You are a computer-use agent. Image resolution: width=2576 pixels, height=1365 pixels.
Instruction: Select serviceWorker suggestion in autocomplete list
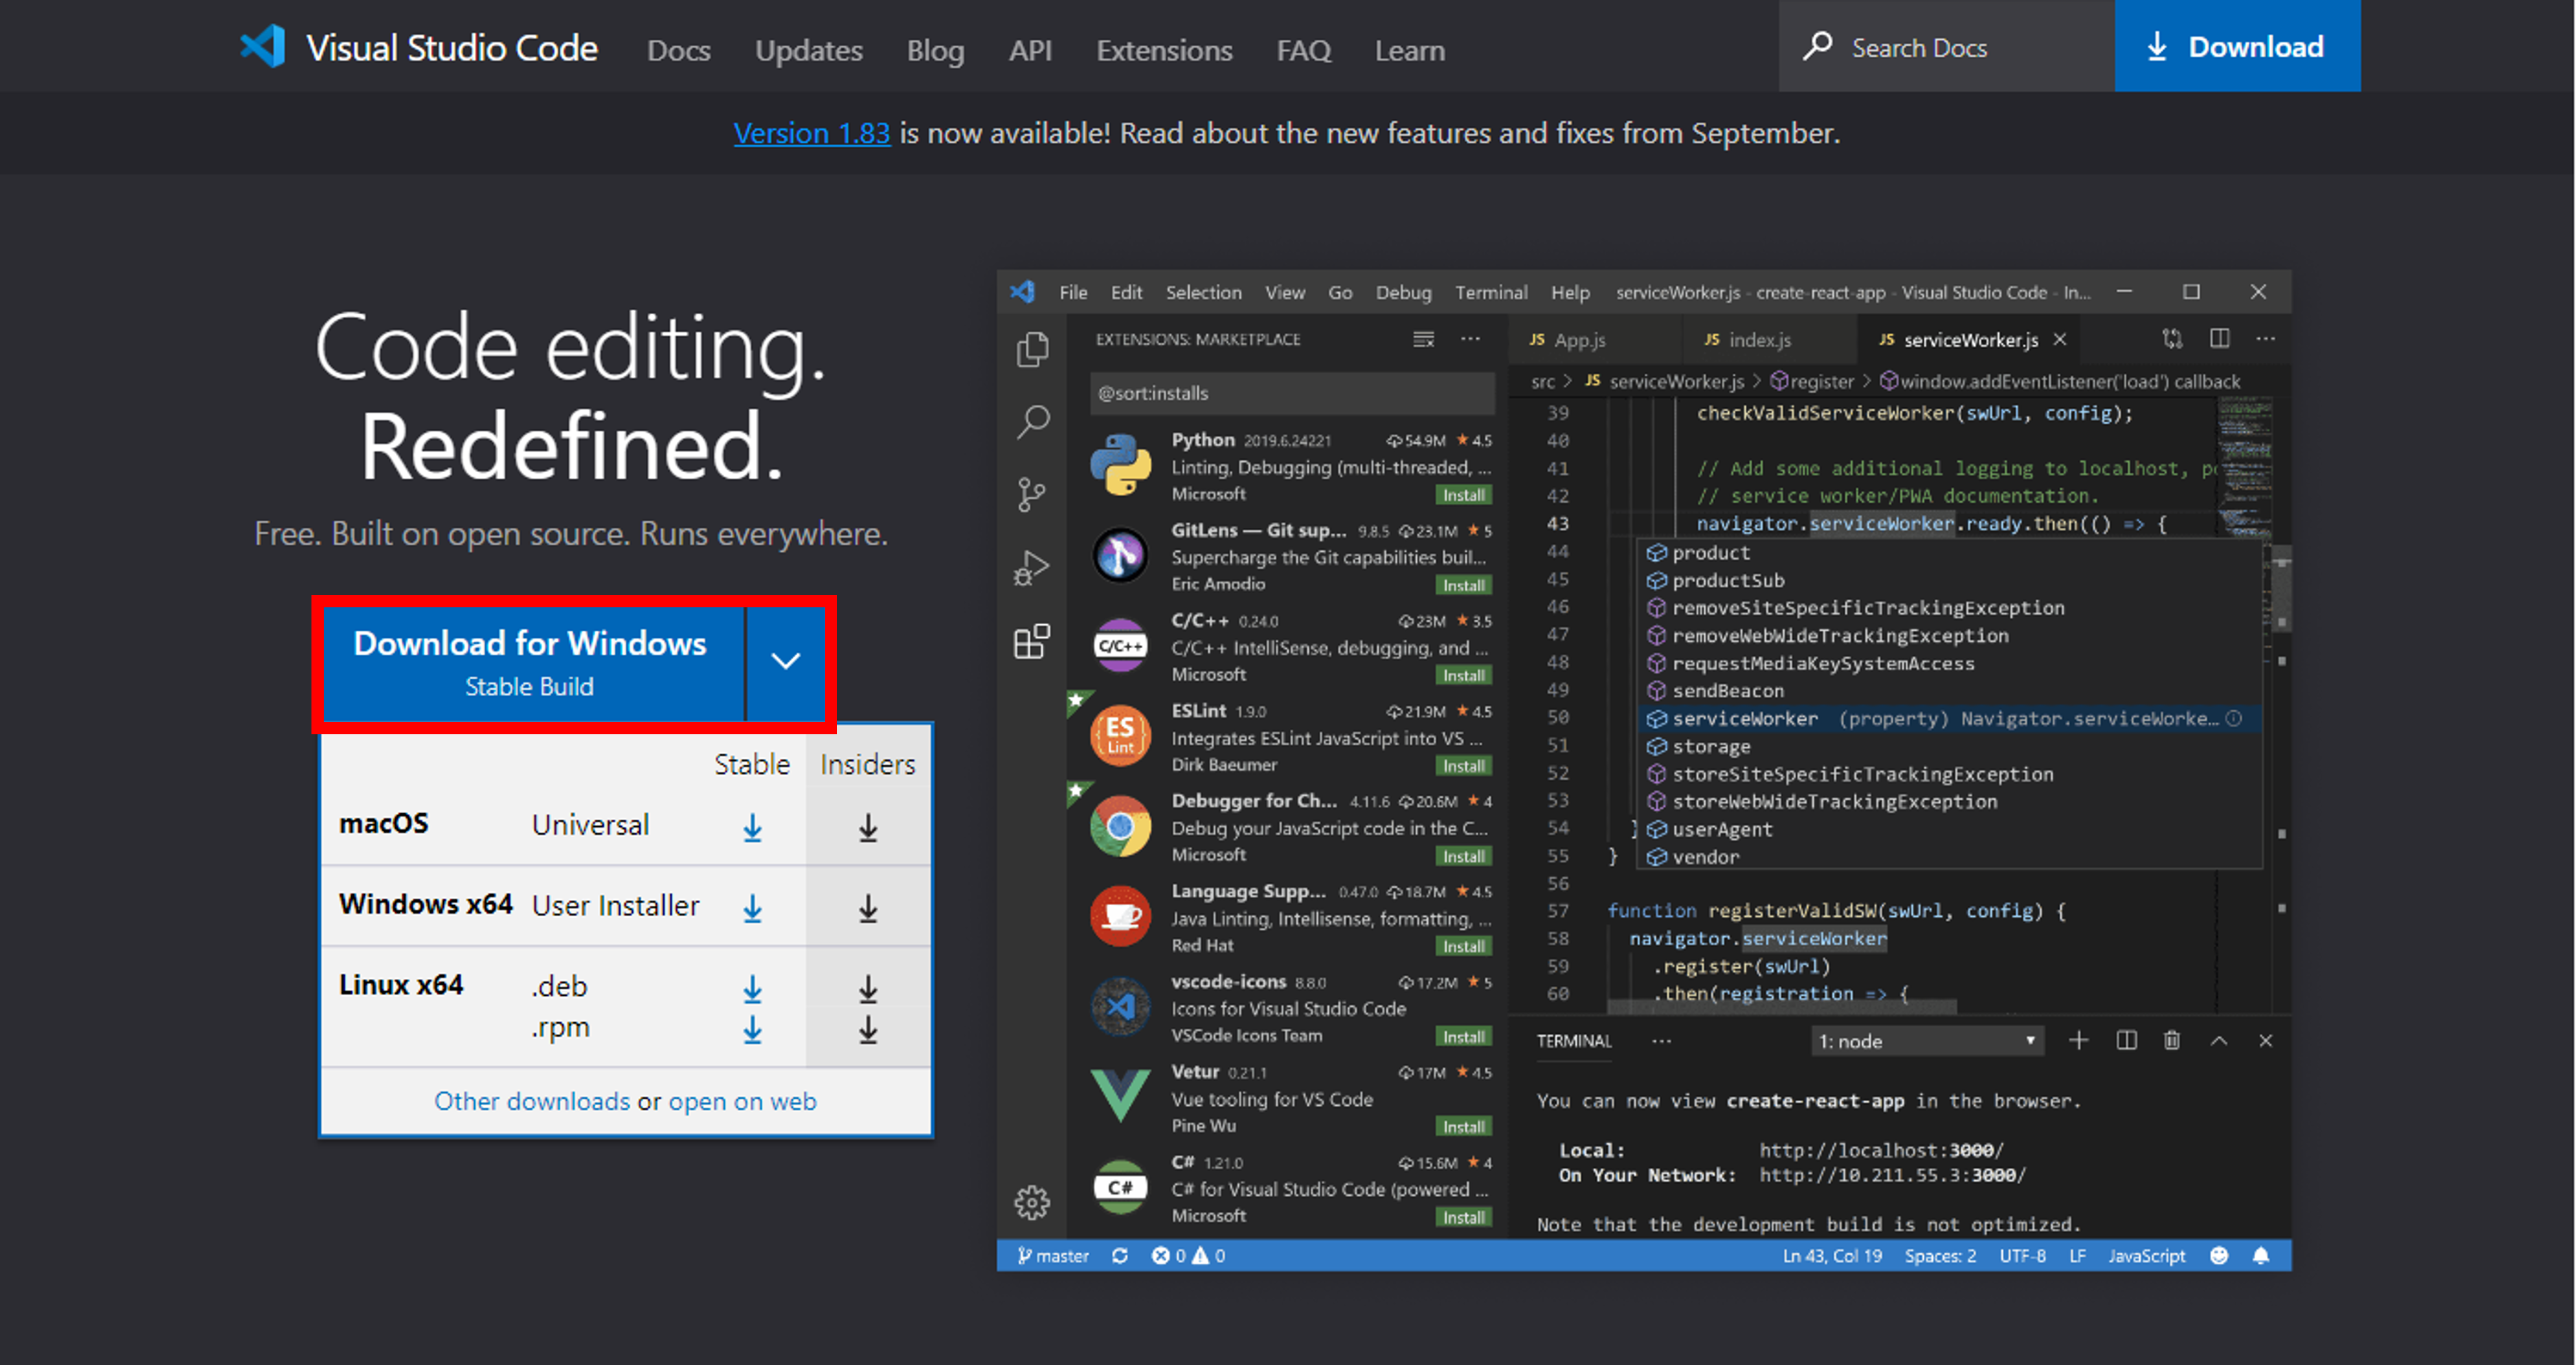1948,718
